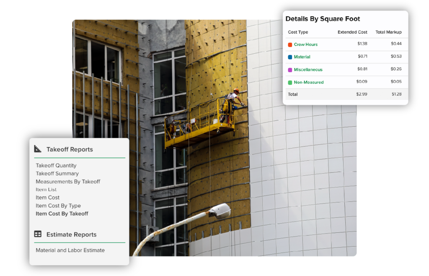Select the Takeoff Summary report
The width and height of the screenshot is (429, 276).
point(57,174)
